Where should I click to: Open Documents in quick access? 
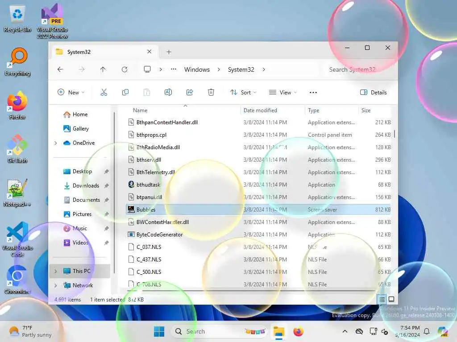pos(82,200)
